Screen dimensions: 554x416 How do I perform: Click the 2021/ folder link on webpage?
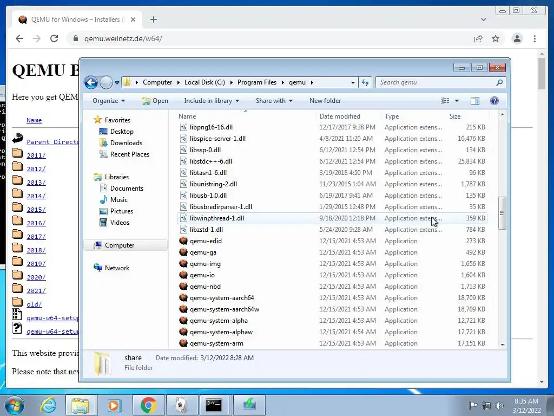(36, 291)
